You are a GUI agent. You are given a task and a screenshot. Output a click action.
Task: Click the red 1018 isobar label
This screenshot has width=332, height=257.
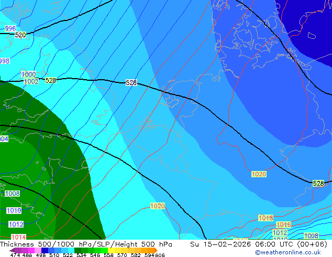[266, 218]
